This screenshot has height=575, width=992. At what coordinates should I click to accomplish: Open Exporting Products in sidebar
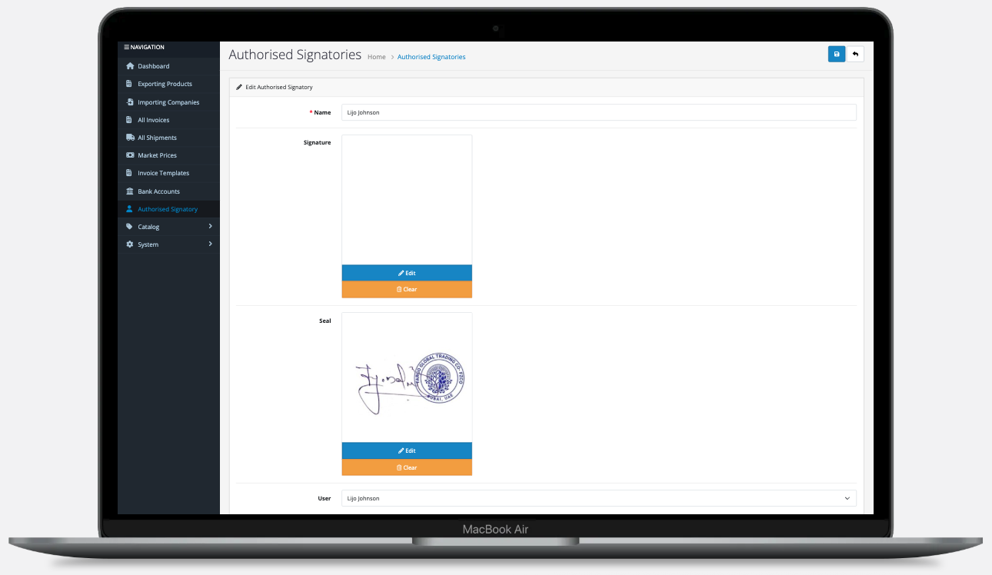pyautogui.click(x=165, y=84)
